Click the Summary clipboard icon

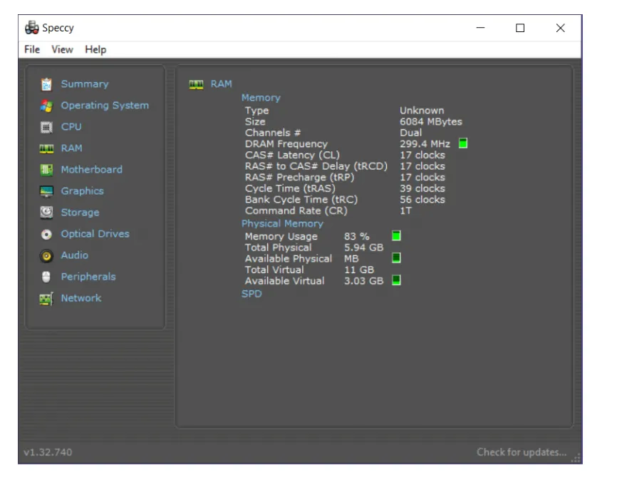click(x=46, y=84)
